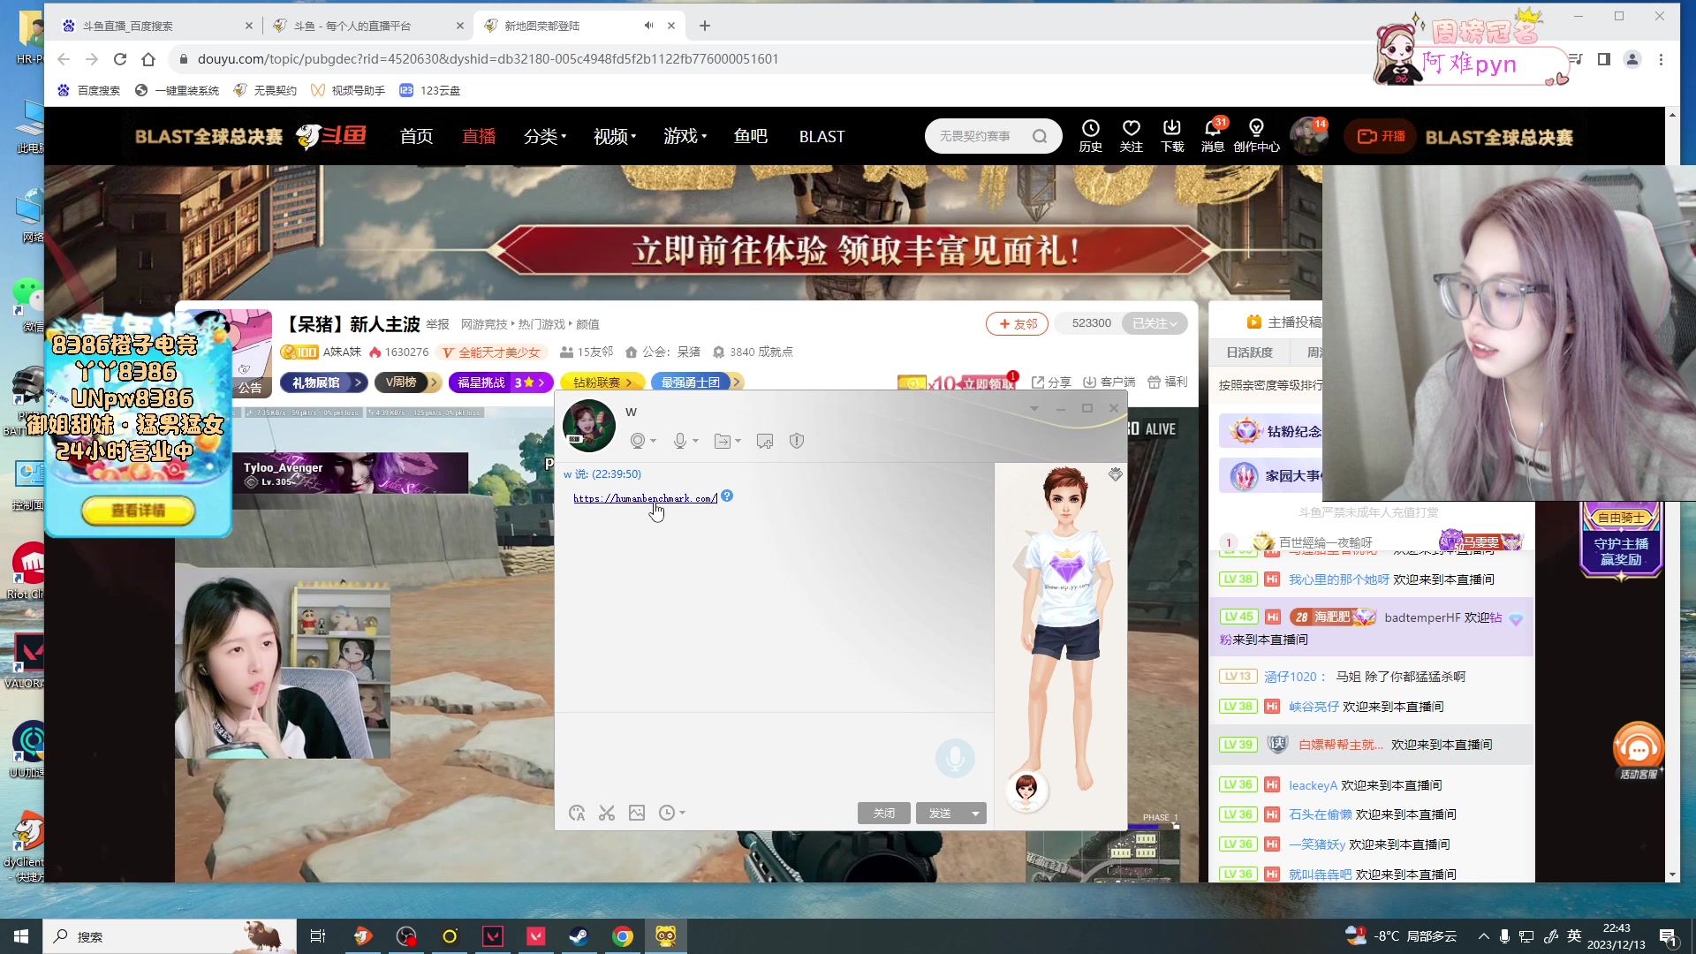
Task: Click the 开播 start streaming button
Action: click(x=1382, y=136)
